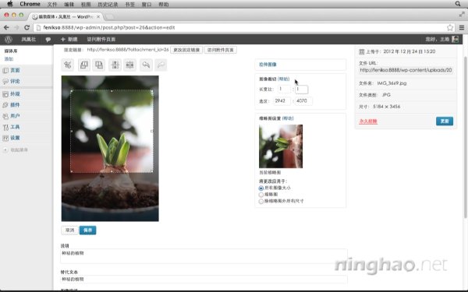Image resolution: width=468 pixels, height=292 pixels.
Task: Open the 历史记录 (History) menu
Action: tap(108, 5)
